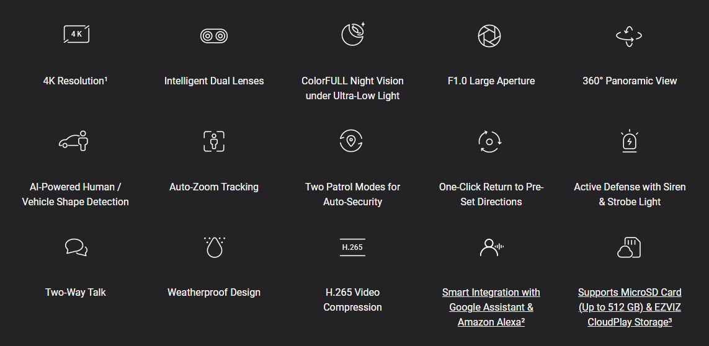Select the patrol modes location pin icon

351,141
